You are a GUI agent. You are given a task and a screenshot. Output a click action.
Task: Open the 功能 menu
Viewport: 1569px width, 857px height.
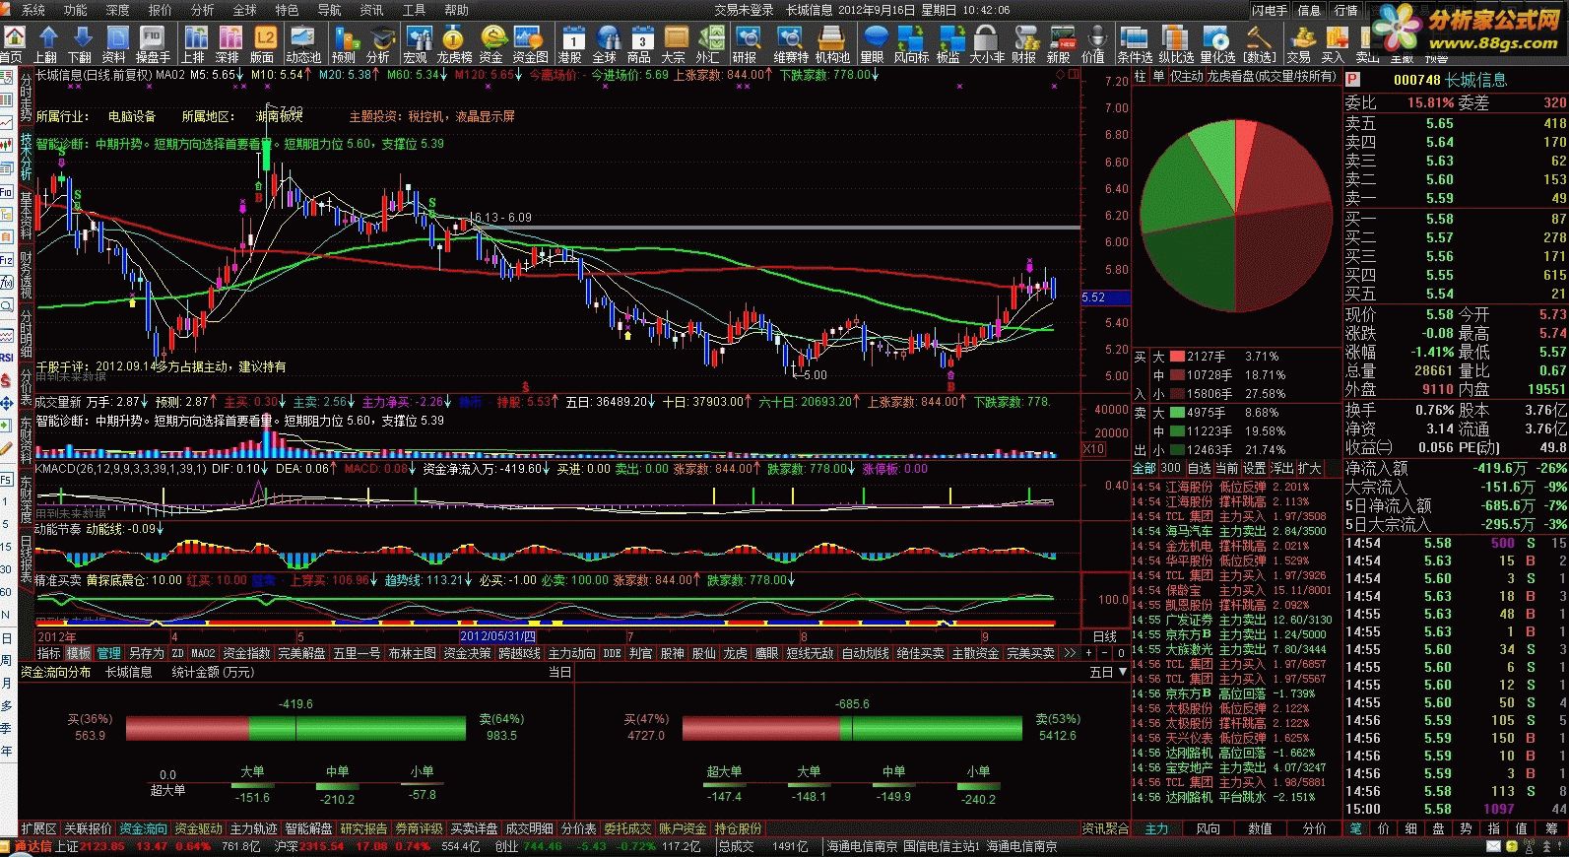(75, 10)
